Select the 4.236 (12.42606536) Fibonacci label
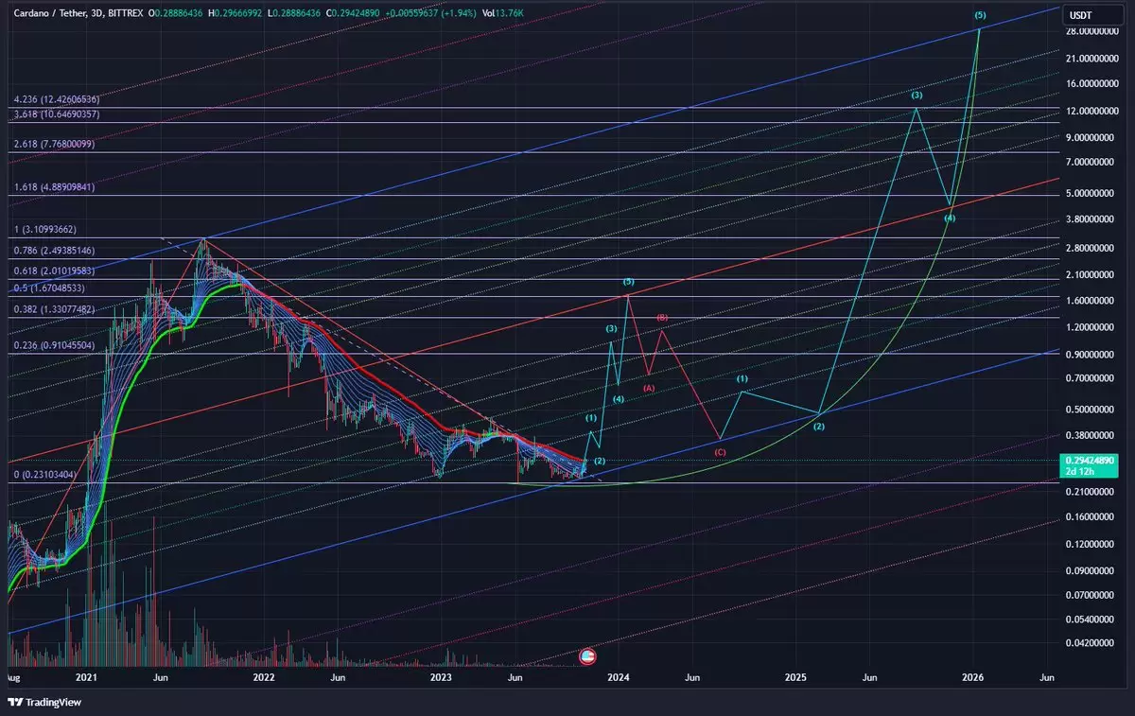1135x716 pixels. tap(57, 99)
